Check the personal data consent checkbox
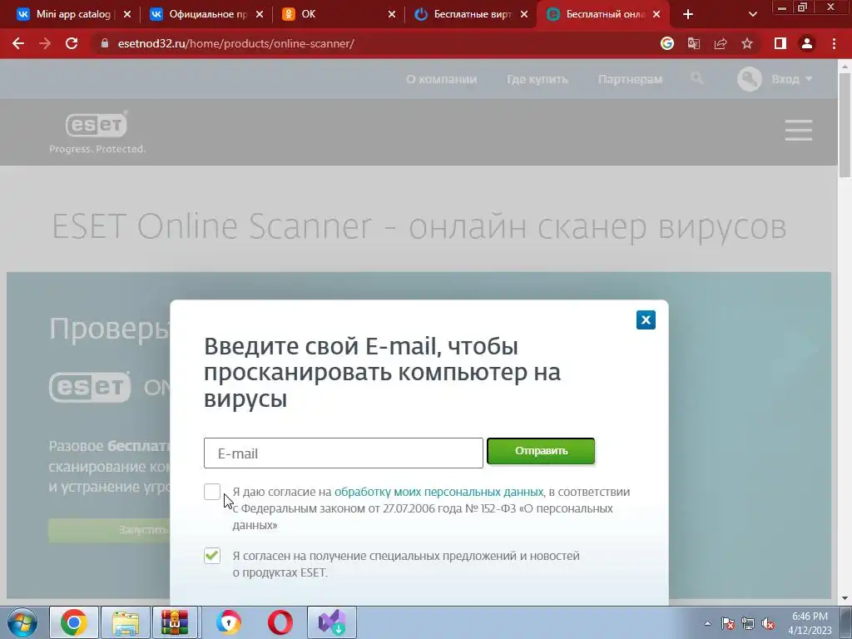The image size is (852, 639). pyautogui.click(x=212, y=492)
